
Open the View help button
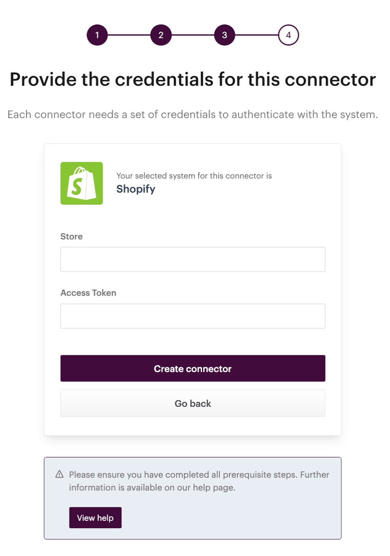(x=95, y=518)
